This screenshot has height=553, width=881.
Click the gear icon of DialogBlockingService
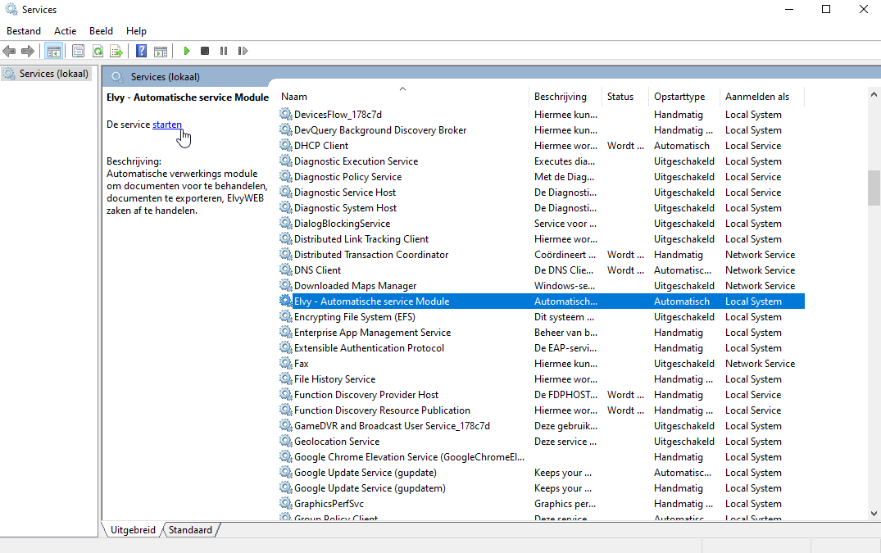click(x=286, y=224)
